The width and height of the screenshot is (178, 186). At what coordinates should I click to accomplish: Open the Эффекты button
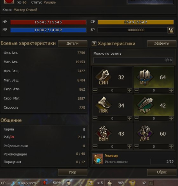click(x=162, y=43)
